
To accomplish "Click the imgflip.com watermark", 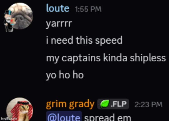I will pyautogui.click(x=9, y=118).
